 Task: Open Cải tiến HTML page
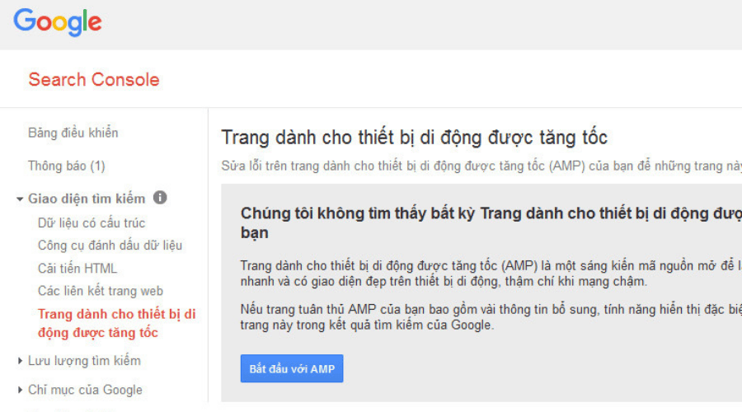point(77,268)
